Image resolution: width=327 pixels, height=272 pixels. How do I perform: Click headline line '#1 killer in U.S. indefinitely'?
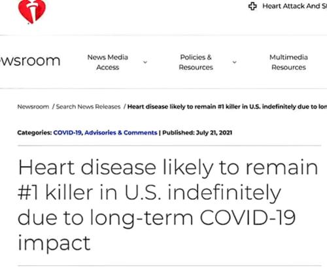[x=149, y=193]
